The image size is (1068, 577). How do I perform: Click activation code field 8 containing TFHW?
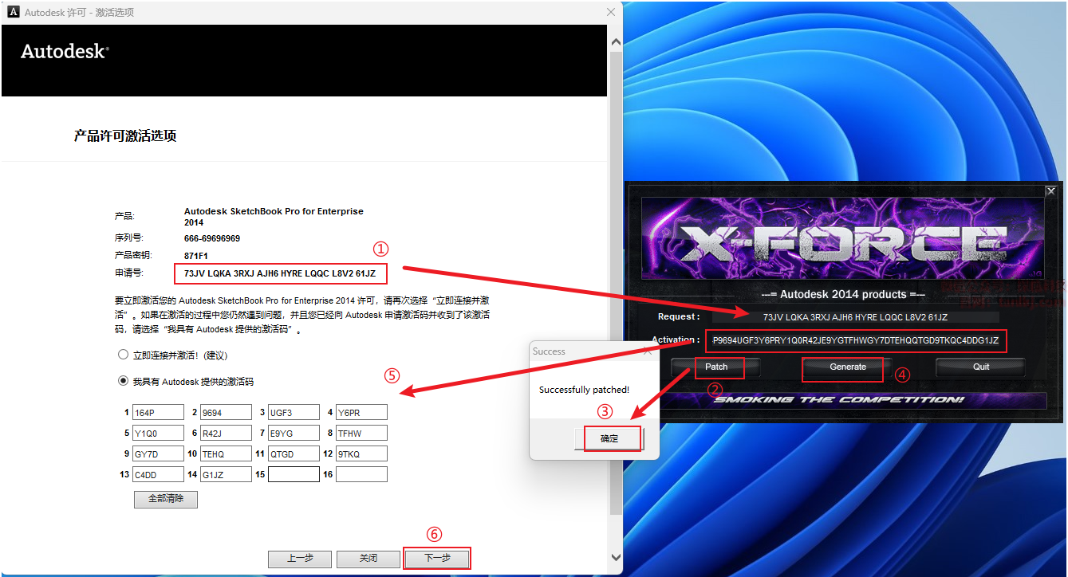pyautogui.click(x=361, y=433)
